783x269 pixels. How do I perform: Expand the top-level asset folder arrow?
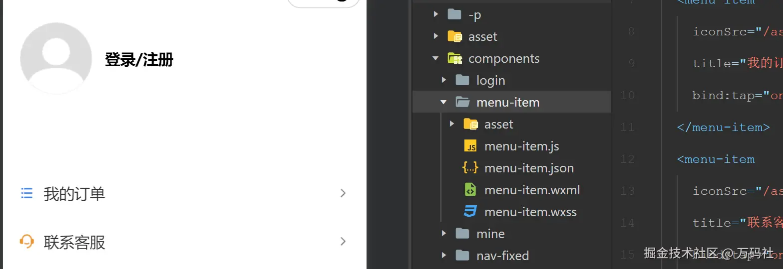pos(436,36)
